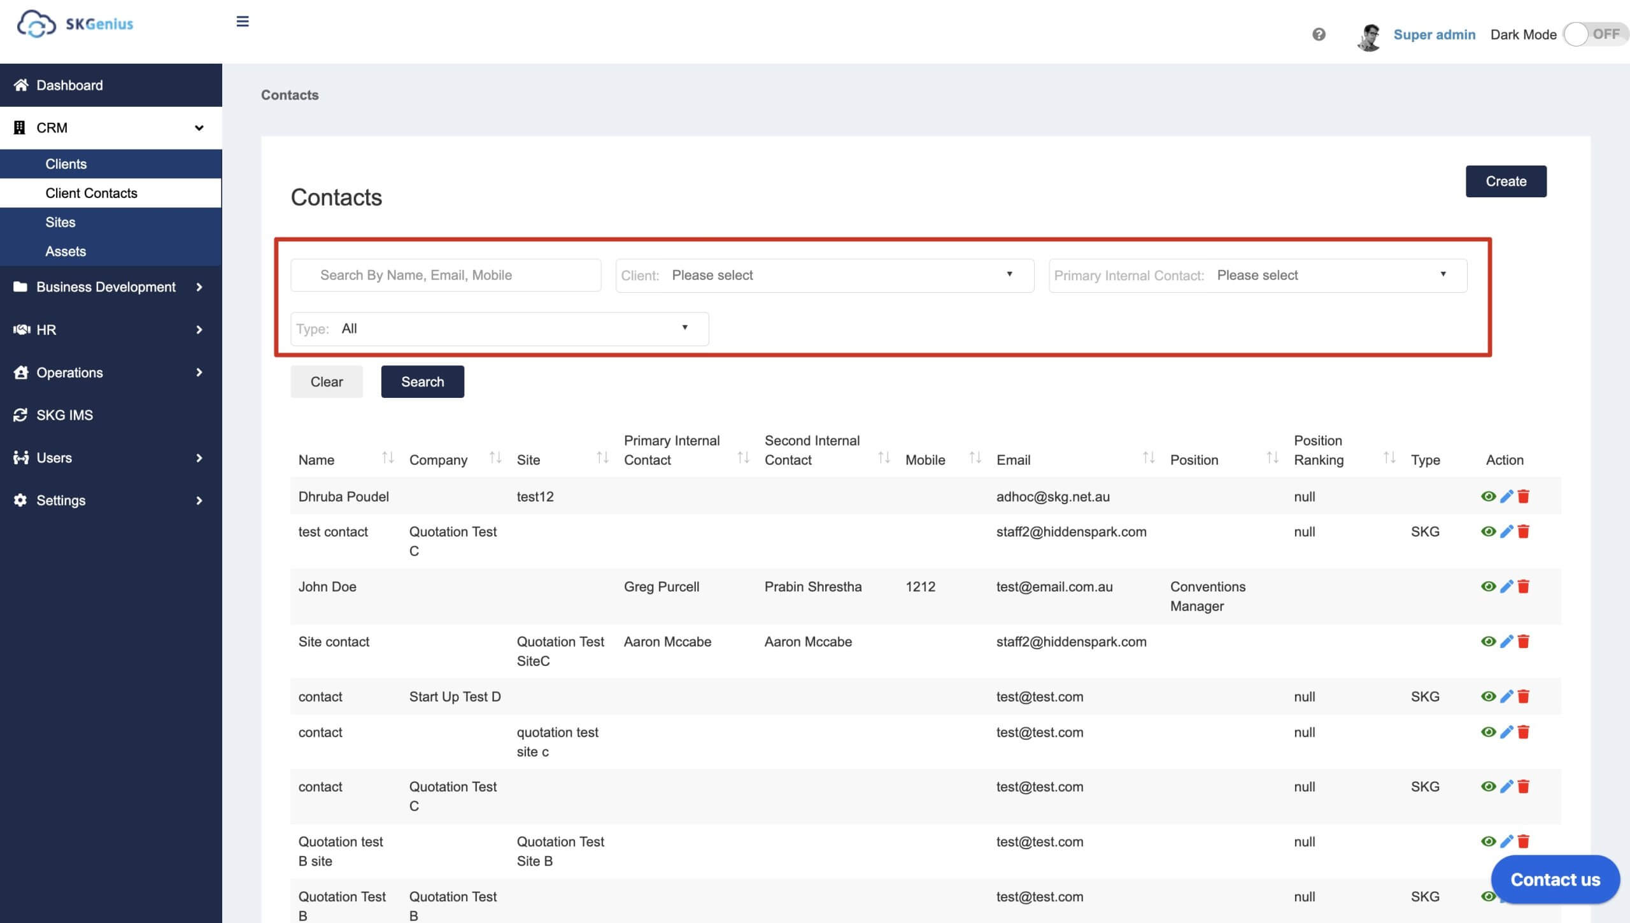Click the delete/trash icon for Site contact
Viewport: 1630px width, 923px height.
pyautogui.click(x=1525, y=641)
